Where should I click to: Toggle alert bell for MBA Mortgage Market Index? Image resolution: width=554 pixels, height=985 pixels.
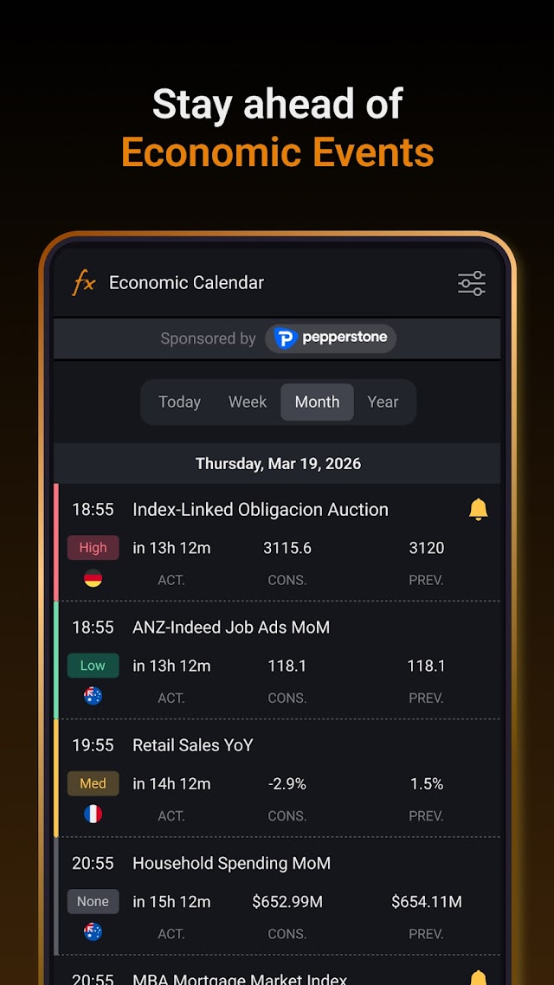tap(478, 977)
